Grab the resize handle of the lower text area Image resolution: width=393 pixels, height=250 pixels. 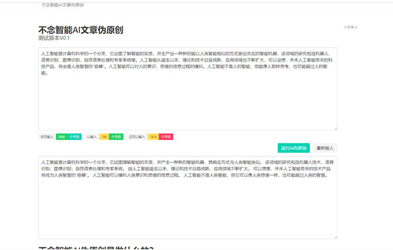click(335, 237)
